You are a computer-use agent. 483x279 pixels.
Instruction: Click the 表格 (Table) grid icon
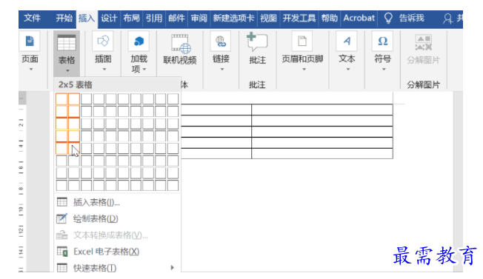tap(67, 42)
